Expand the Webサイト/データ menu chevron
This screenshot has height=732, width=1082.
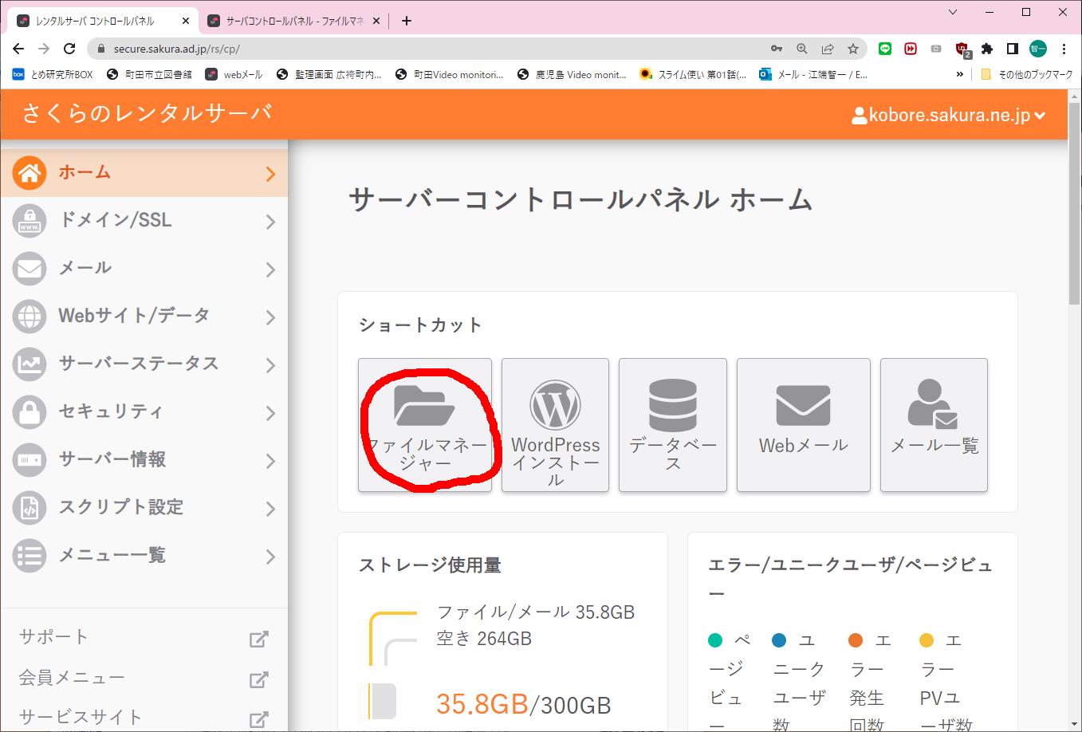pos(270,317)
